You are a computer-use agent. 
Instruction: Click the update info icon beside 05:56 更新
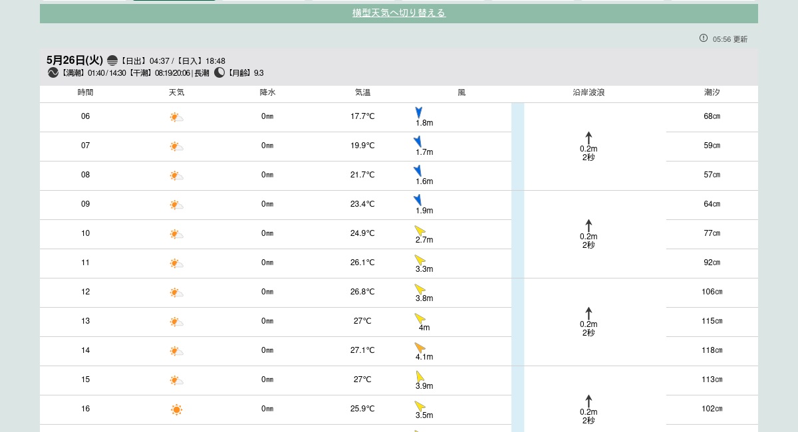tap(704, 38)
